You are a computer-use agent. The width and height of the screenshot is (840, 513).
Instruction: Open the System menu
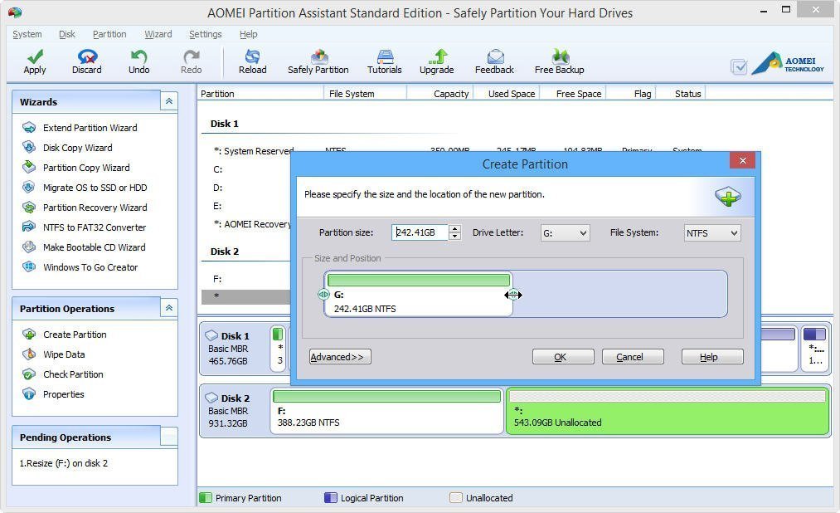click(x=27, y=34)
